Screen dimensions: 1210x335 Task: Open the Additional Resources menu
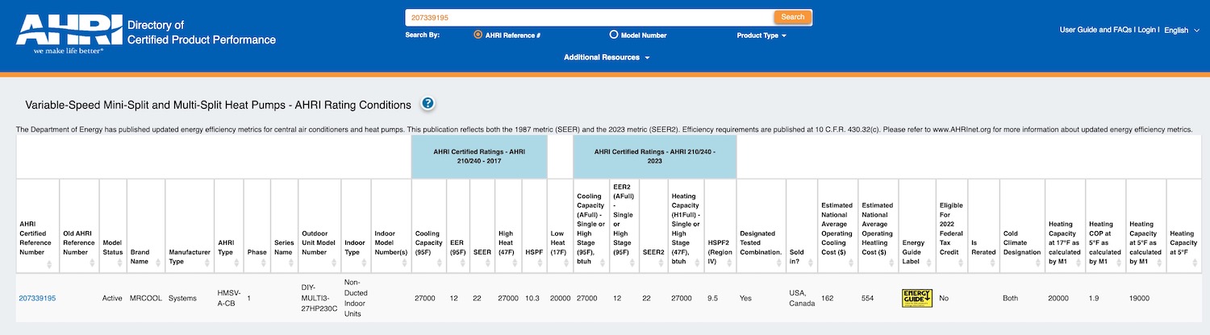(606, 57)
